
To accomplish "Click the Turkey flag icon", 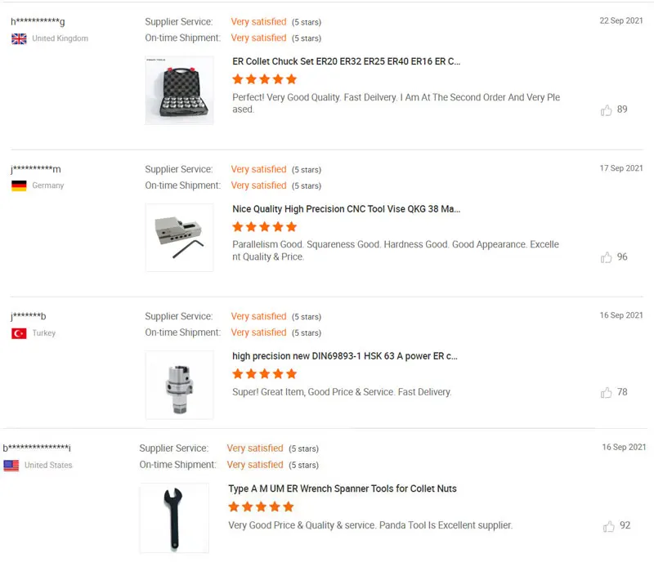I will point(19,333).
